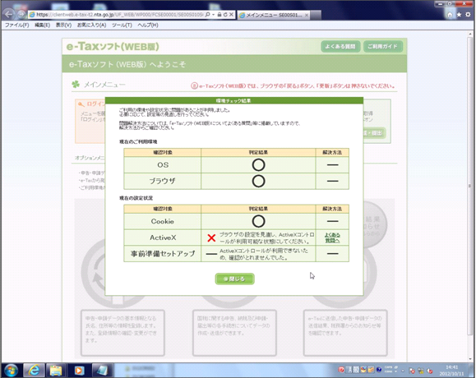Click the ご利用ガイド header button
Image resolution: width=476 pixels, height=378 pixels.
383,46
